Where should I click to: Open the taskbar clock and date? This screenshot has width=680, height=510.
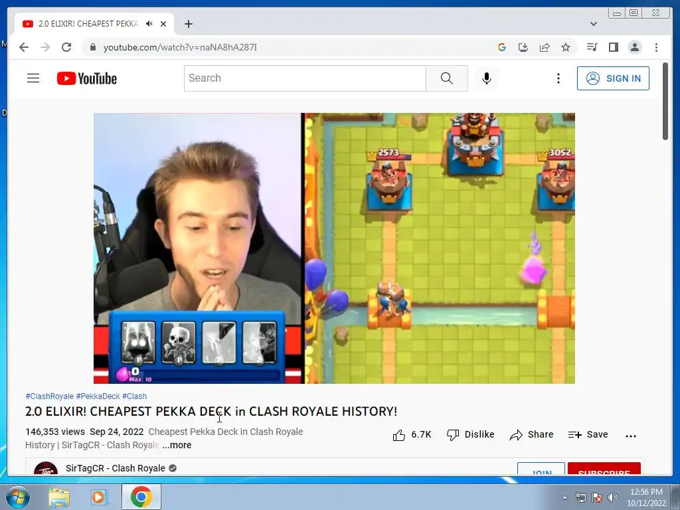coord(646,497)
